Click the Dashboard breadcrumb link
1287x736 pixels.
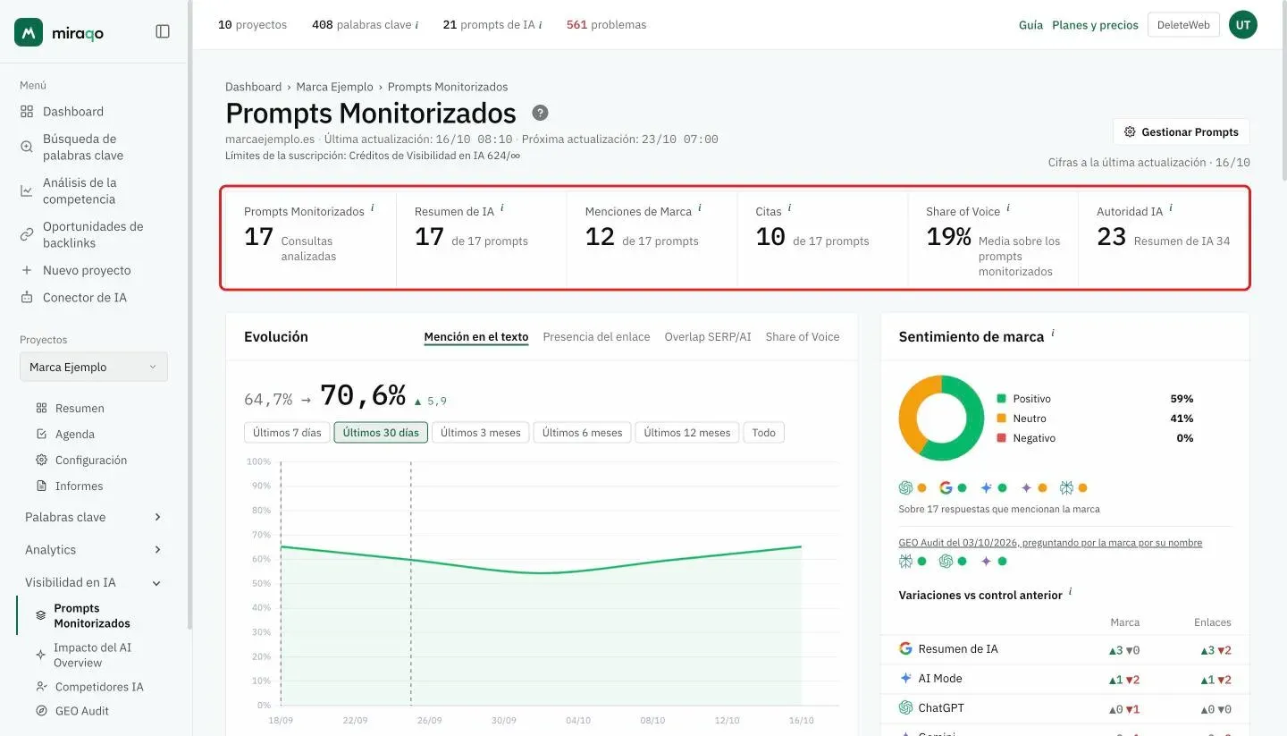click(x=253, y=87)
